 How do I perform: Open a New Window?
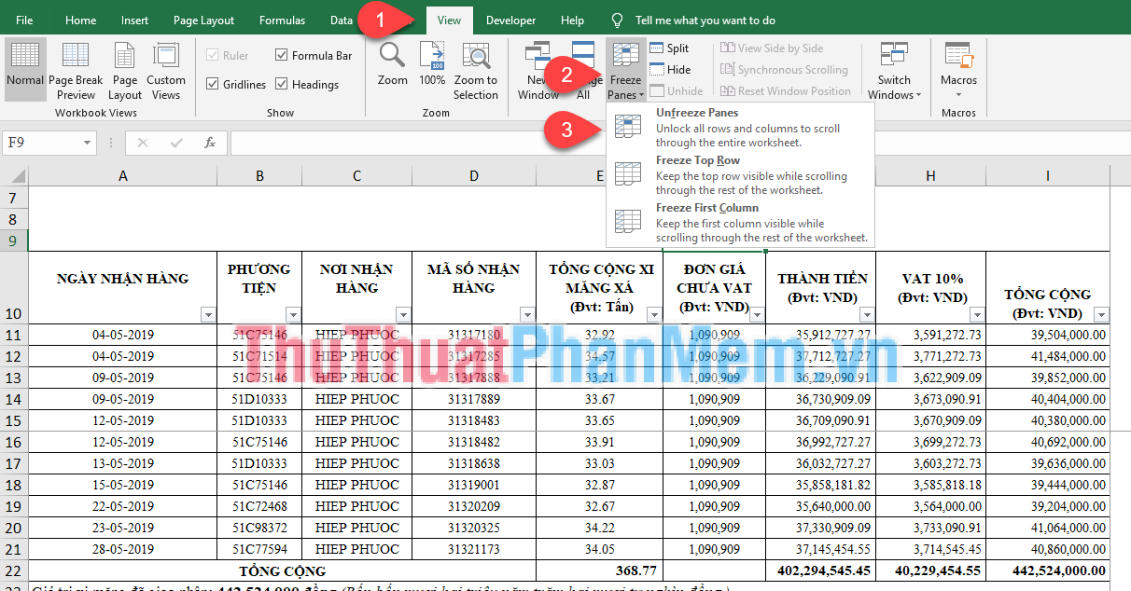tap(538, 67)
